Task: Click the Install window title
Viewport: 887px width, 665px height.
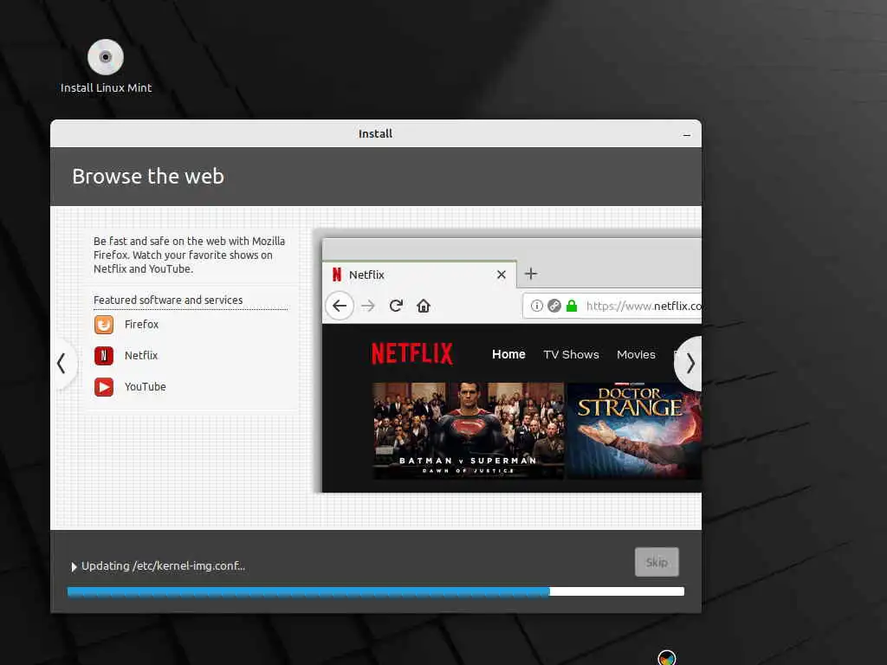Action: coord(376,134)
